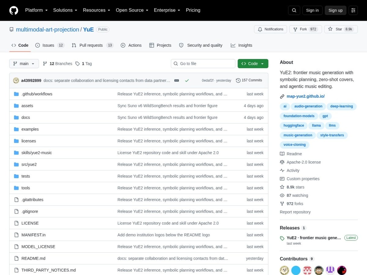The width and height of the screenshot is (367, 275).
Task: Click the Sign in button
Action: coord(312,10)
